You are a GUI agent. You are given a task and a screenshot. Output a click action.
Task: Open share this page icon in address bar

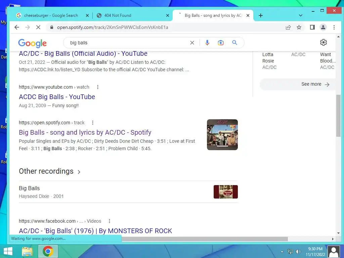(x=288, y=27)
